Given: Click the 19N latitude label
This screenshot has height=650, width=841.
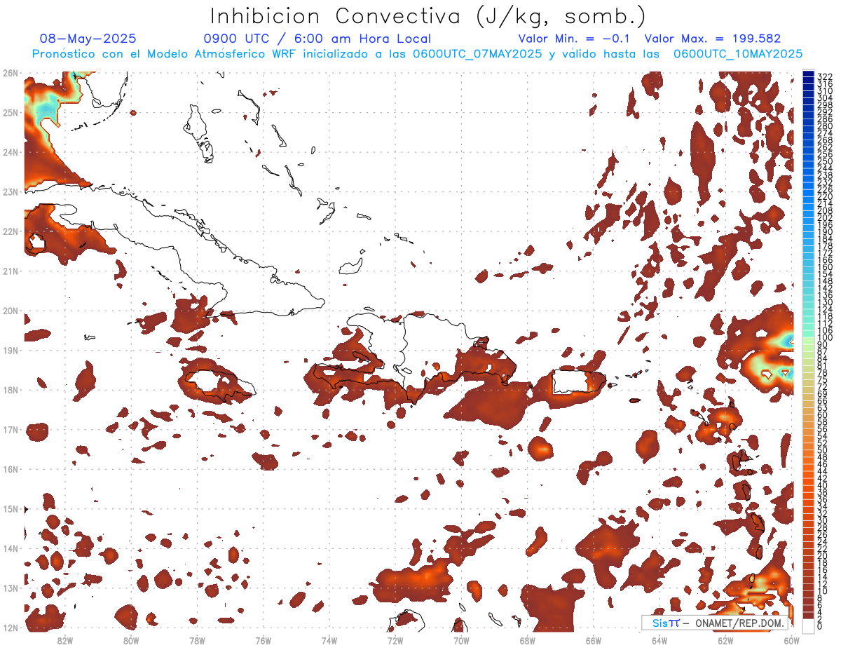Looking at the screenshot, I should [11, 350].
